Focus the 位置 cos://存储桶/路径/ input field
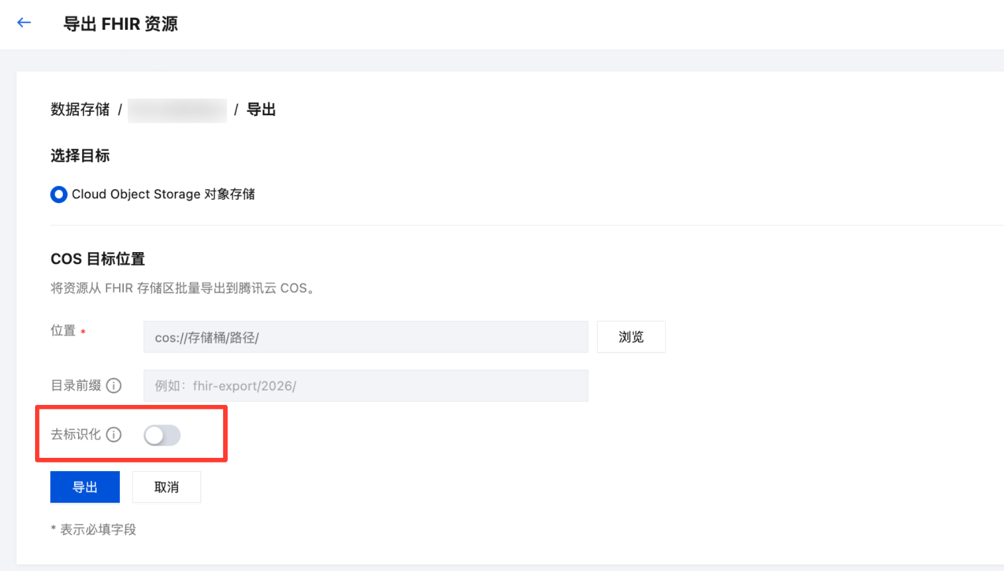 (x=365, y=337)
